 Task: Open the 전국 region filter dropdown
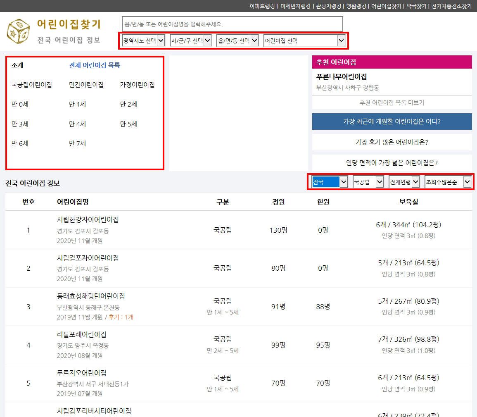[330, 182]
